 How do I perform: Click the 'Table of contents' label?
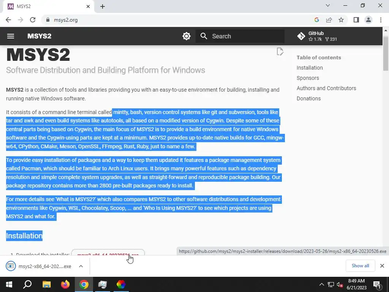coord(319,58)
